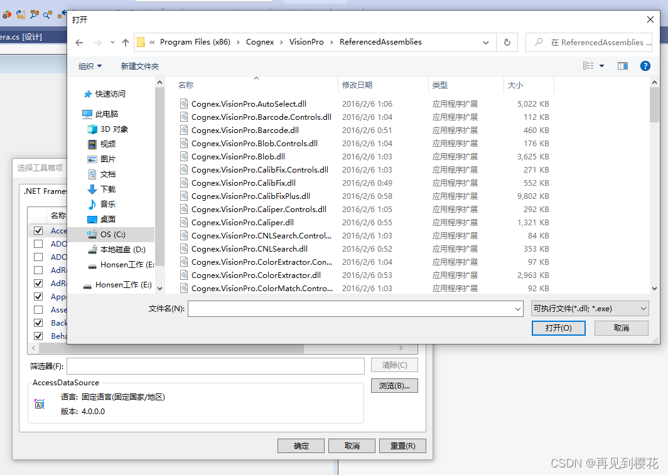This screenshot has width=668, height=475.
Task: Click the 浏览(B) button
Action: (394, 385)
